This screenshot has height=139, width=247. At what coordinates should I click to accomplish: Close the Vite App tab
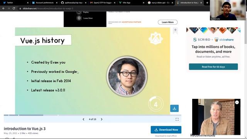144,3
